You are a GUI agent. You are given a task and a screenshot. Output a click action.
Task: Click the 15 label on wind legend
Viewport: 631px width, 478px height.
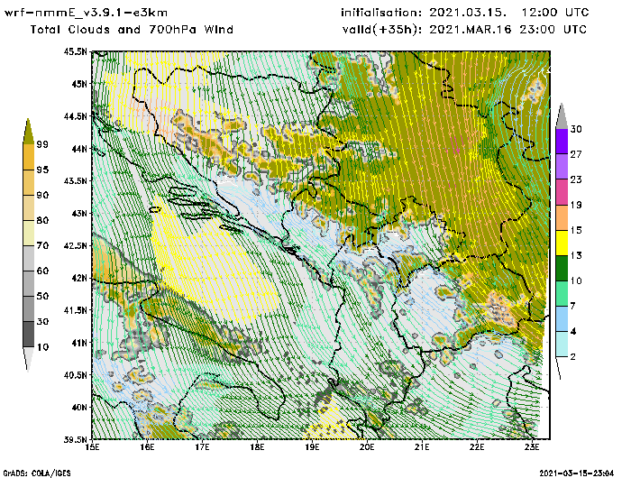point(576,230)
